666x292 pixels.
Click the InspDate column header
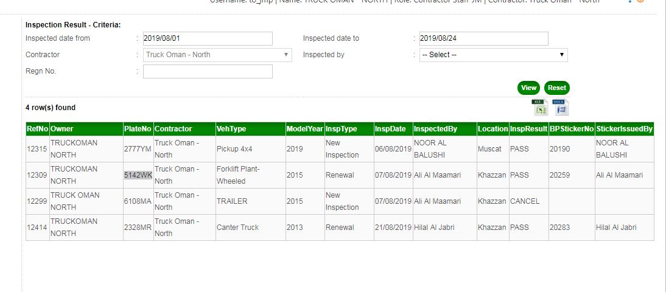(390, 129)
